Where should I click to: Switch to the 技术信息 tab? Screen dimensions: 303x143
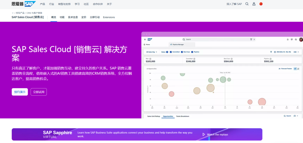click(x=73, y=17)
